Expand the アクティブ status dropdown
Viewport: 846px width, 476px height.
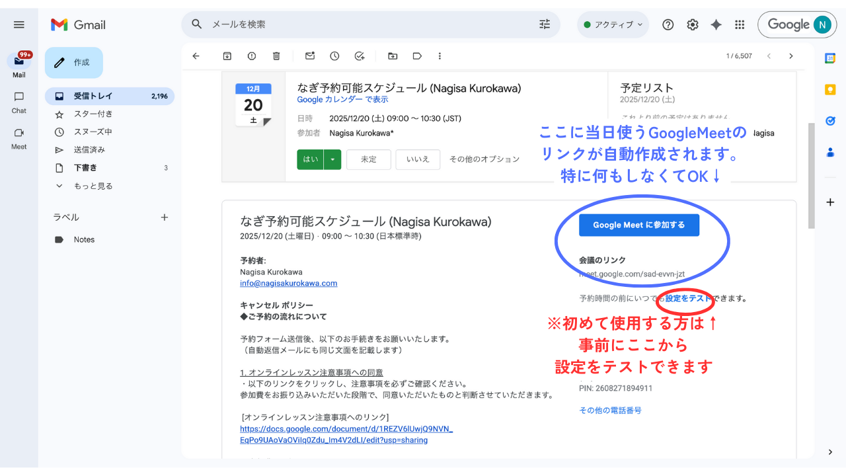(613, 24)
